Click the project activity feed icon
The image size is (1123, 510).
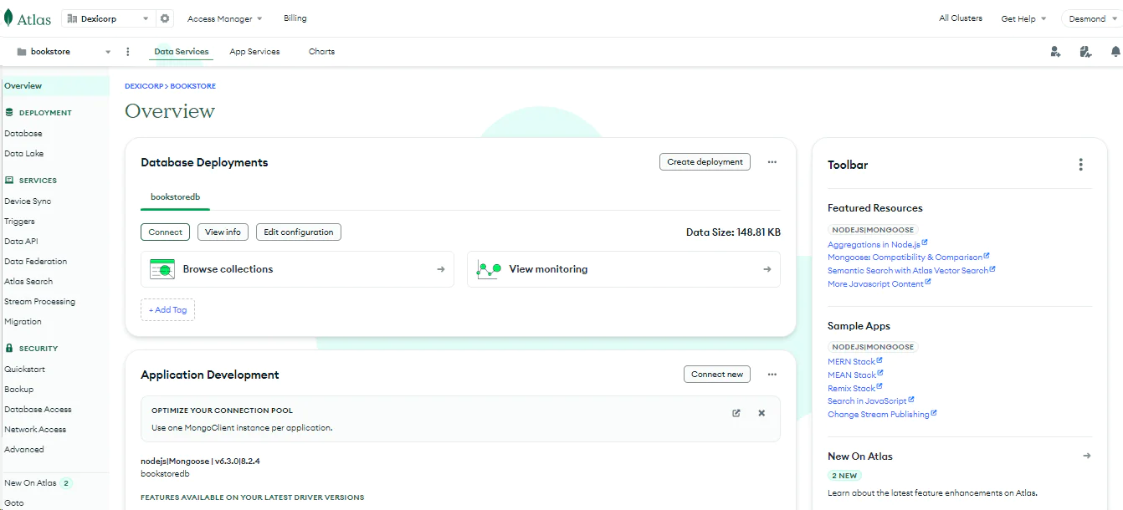(x=1085, y=52)
